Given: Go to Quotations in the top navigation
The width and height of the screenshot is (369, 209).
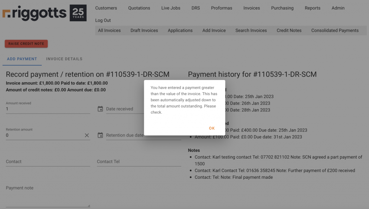Looking at the screenshot, I should click(139, 8).
